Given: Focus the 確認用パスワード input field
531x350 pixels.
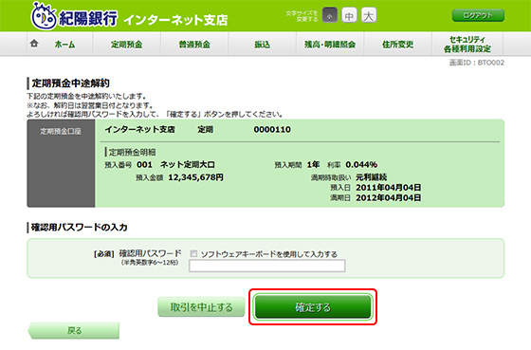Looking at the screenshot, I should tap(266, 266).
